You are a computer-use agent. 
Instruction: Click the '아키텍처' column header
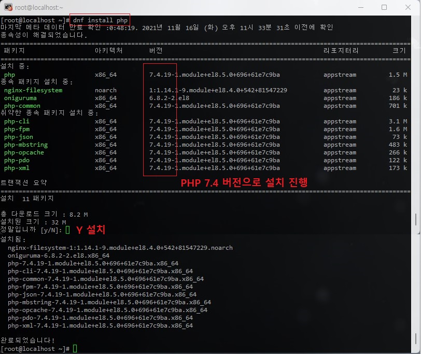(108, 50)
